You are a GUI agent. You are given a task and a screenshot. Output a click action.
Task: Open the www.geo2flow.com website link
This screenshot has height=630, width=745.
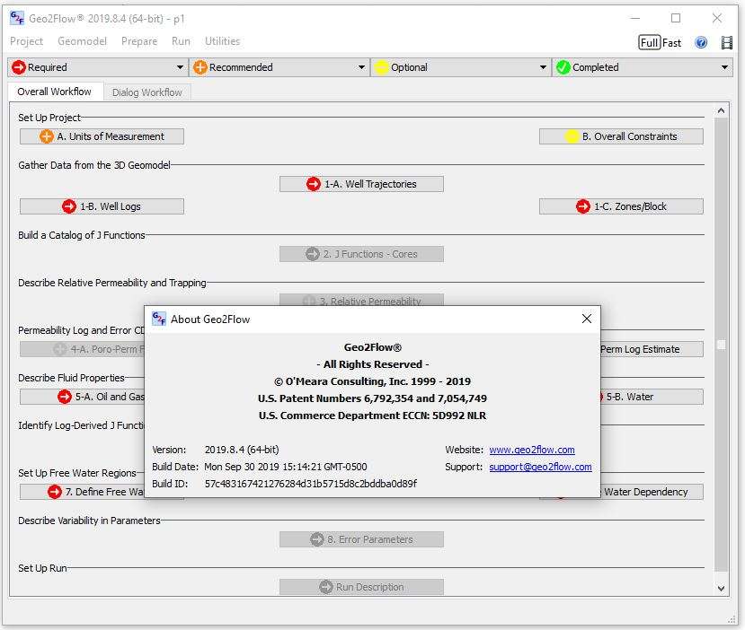(x=531, y=450)
